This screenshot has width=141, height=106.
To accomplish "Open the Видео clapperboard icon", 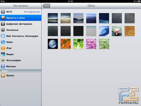I will click(3, 54).
